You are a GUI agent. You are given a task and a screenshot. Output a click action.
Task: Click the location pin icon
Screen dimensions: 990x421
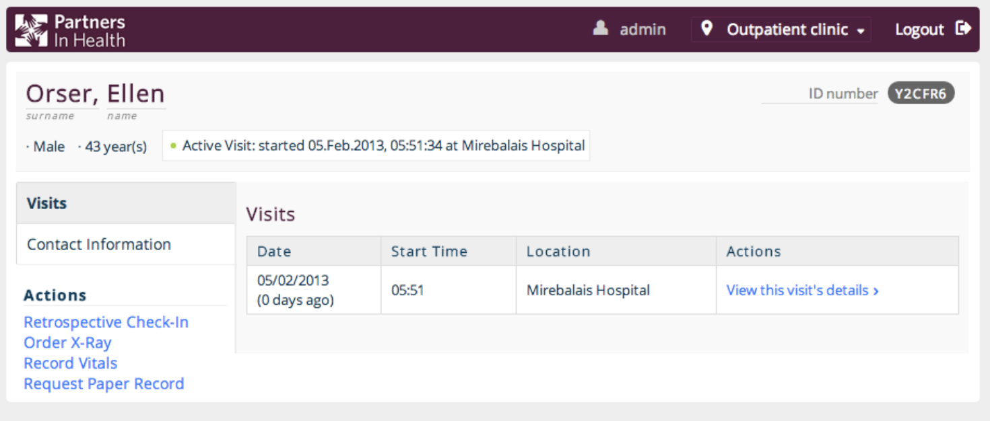coord(707,29)
